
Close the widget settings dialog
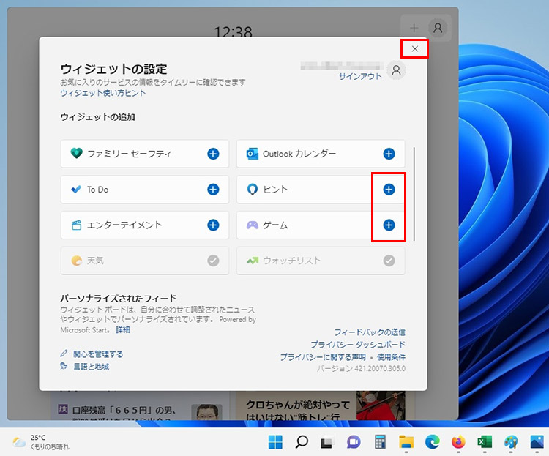(x=415, y=49)
